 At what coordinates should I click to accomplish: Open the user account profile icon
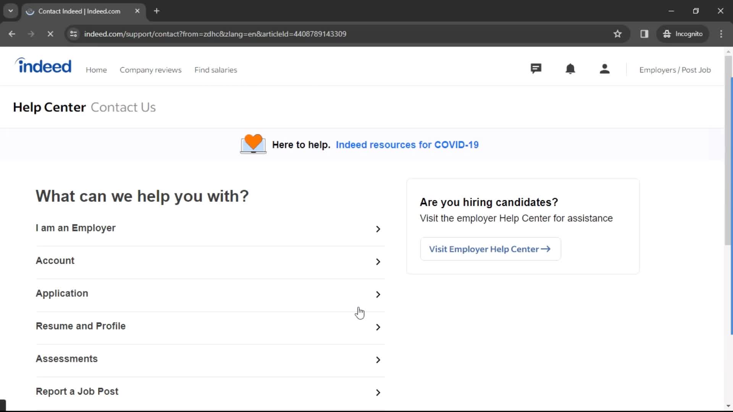[605, 69]
